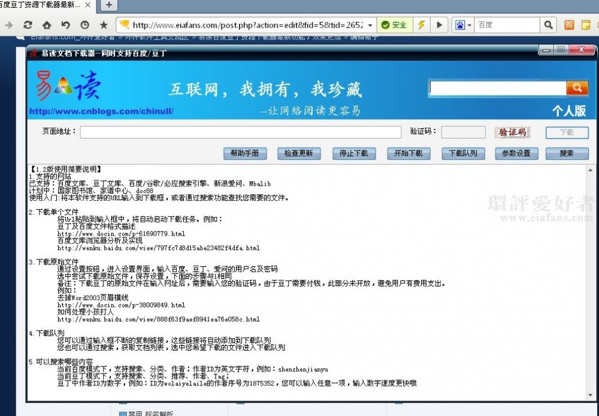Click the heading 3.下载原始文件
Screen dimensions: 599x416
[53, 262]
